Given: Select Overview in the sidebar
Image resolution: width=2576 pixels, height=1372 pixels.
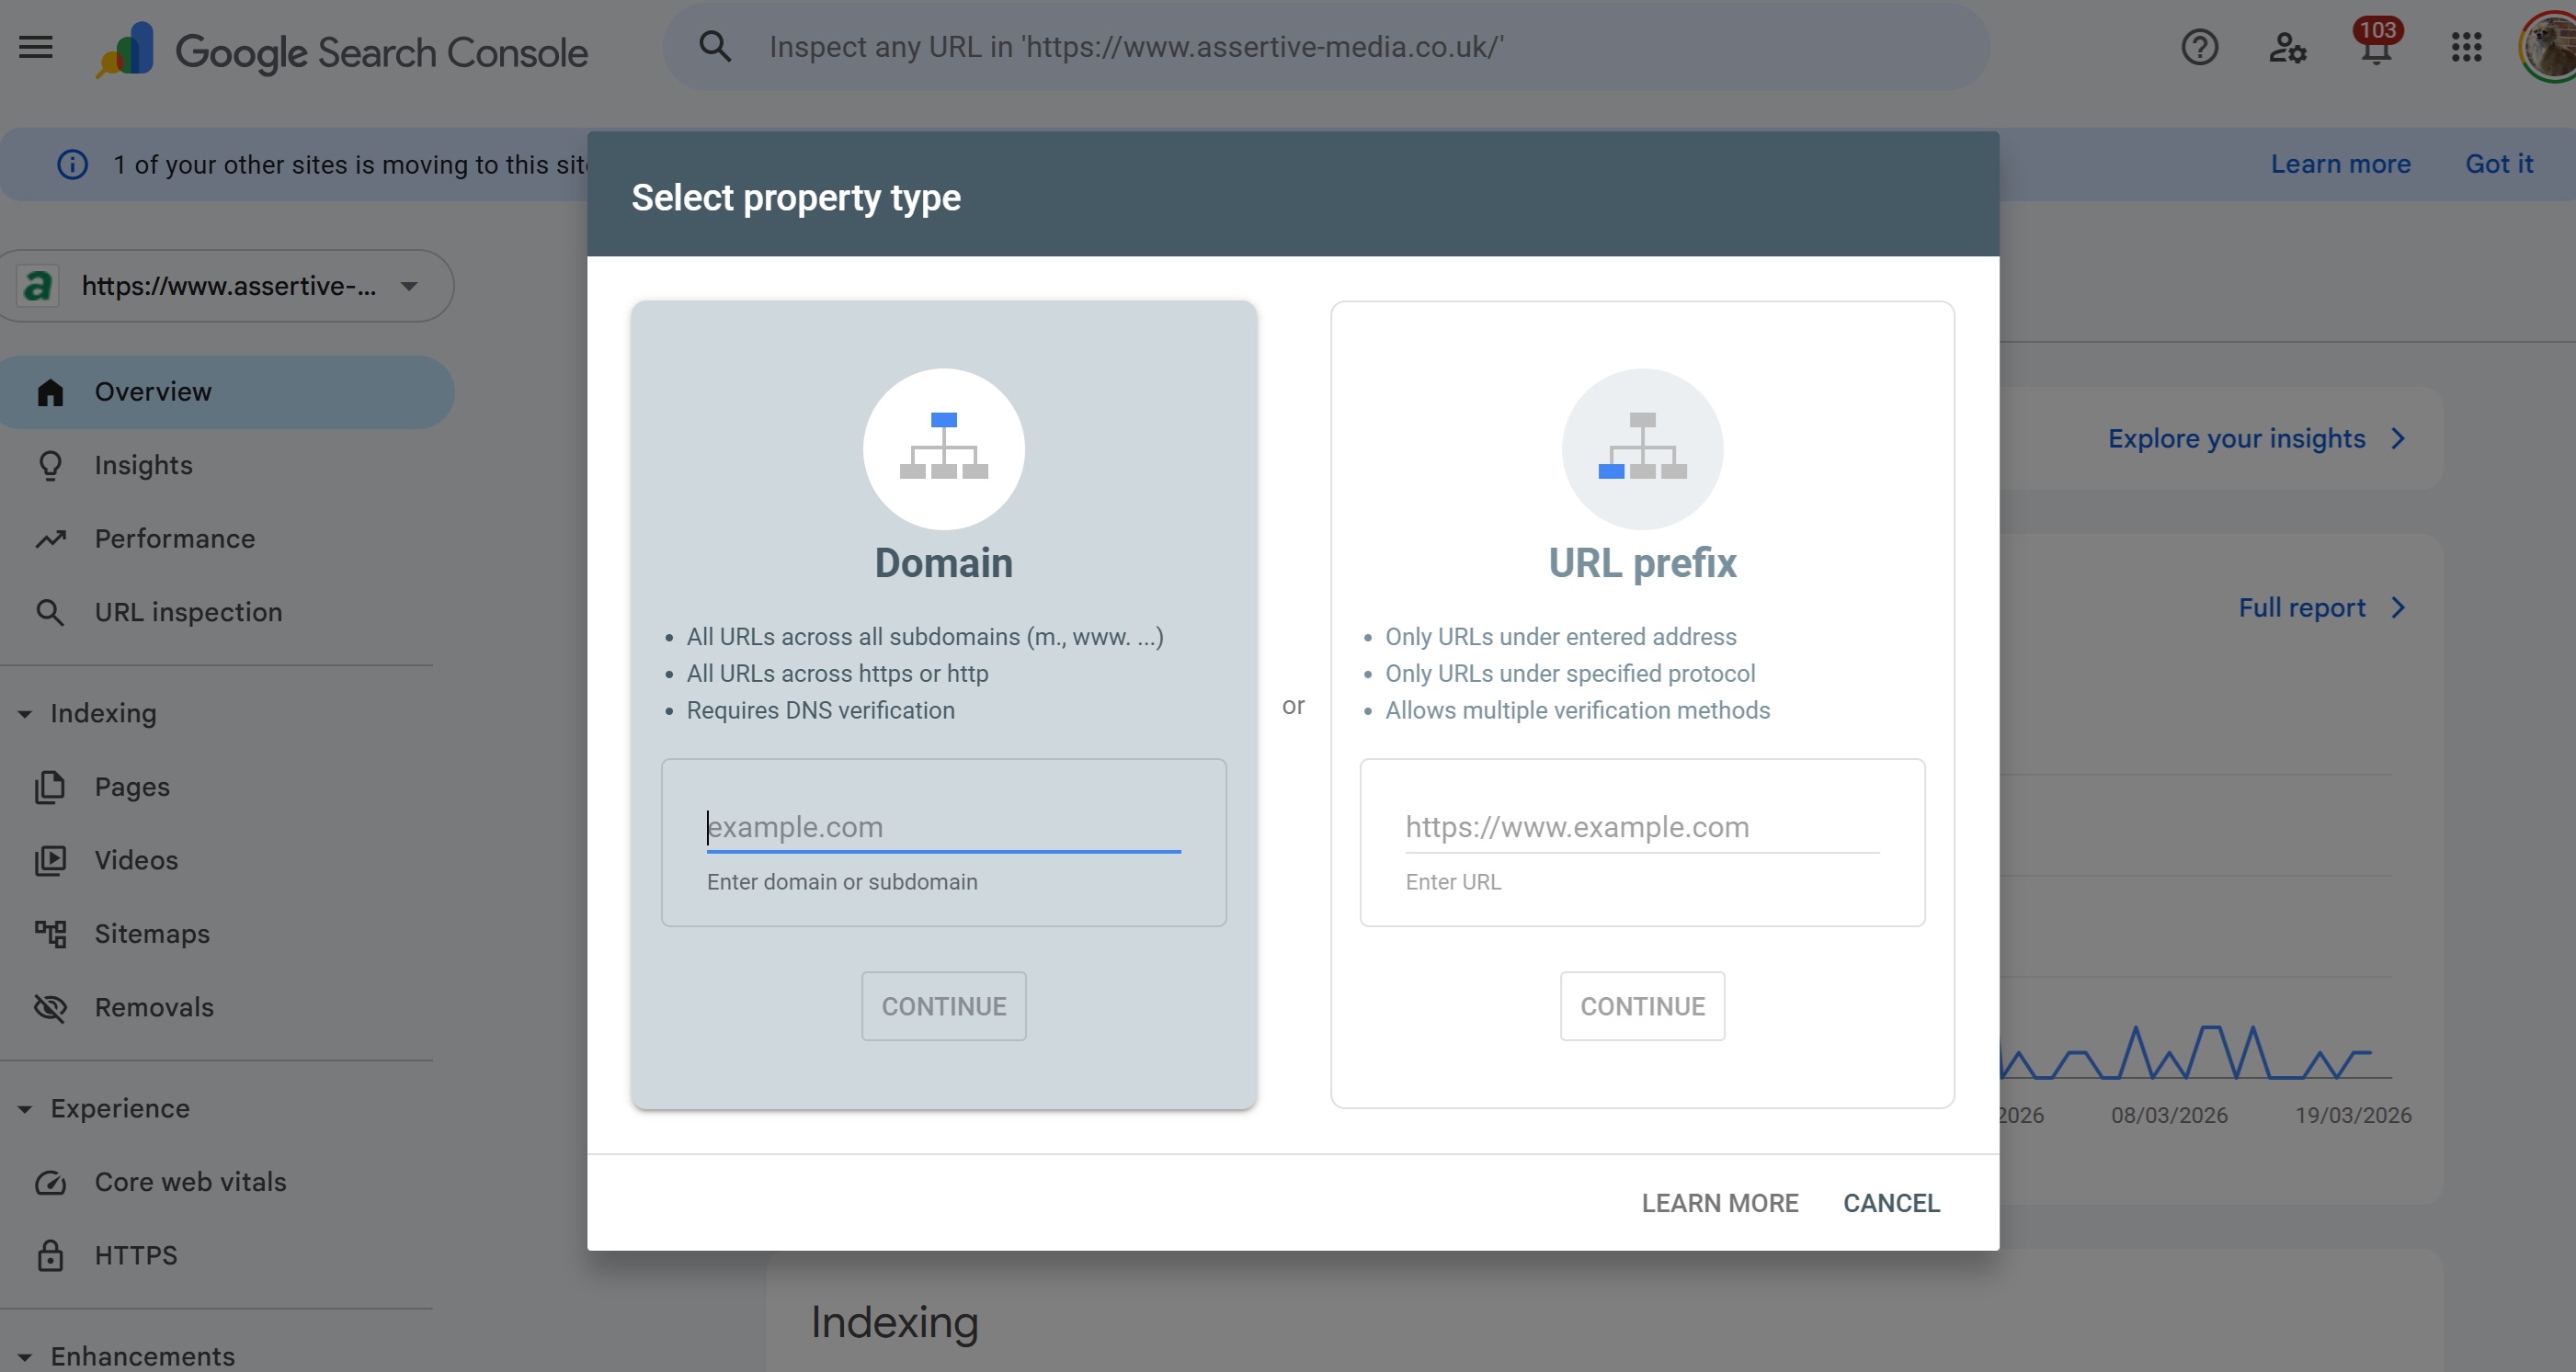Looking at the screenshot, I should (153, 391).
